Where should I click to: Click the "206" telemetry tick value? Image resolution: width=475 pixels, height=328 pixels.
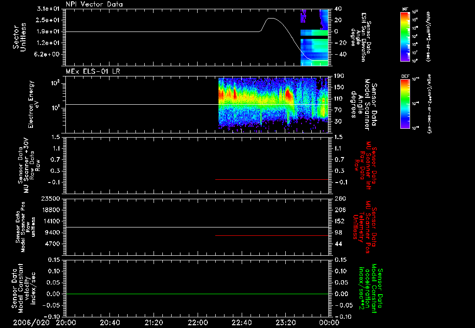pyautogui.click(x=340, y=210)
